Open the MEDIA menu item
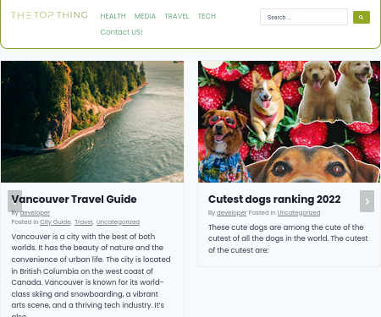381x317 pixels. 145,16
